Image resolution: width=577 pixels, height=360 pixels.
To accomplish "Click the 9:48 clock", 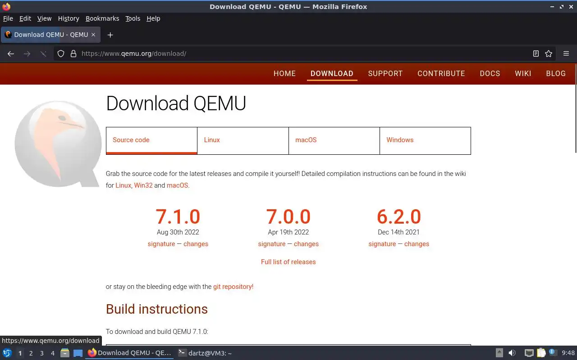I will click(568, 353).
